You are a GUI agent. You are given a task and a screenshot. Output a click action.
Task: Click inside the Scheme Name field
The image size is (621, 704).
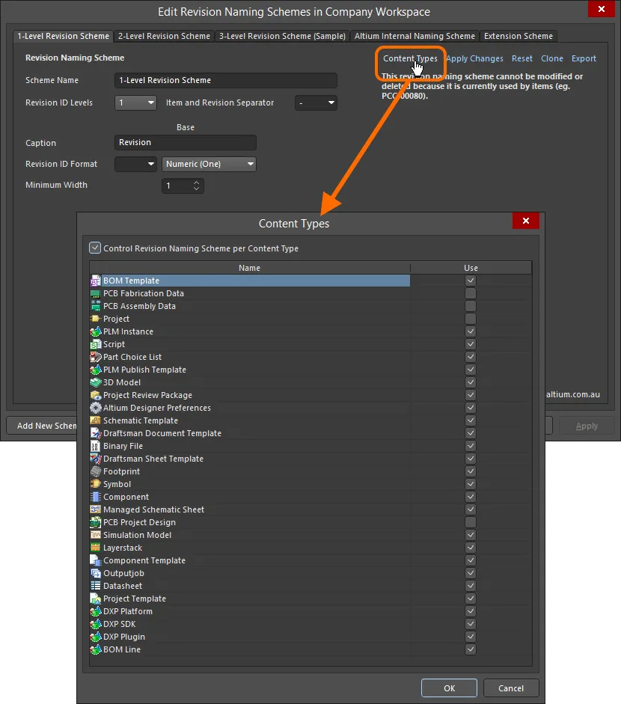pos(224,80)
